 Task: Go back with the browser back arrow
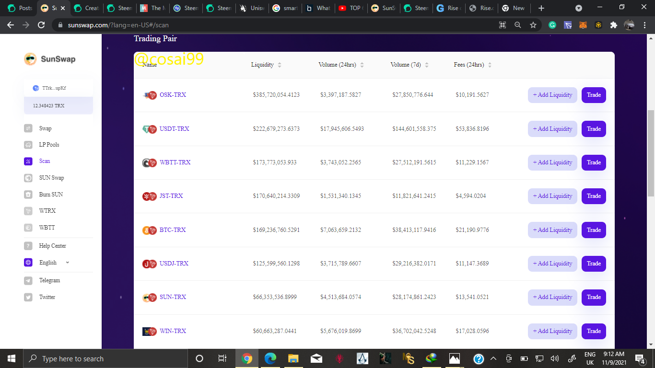11,25
